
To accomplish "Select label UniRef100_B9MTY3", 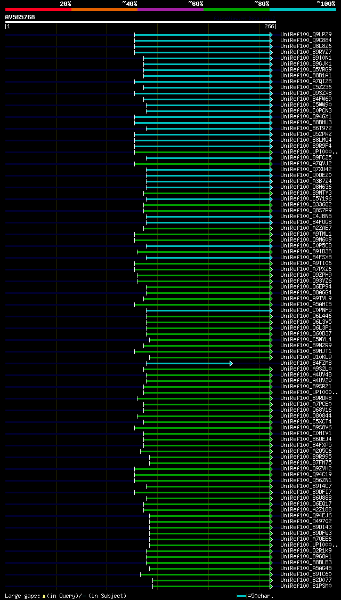I will click(306, 193).
